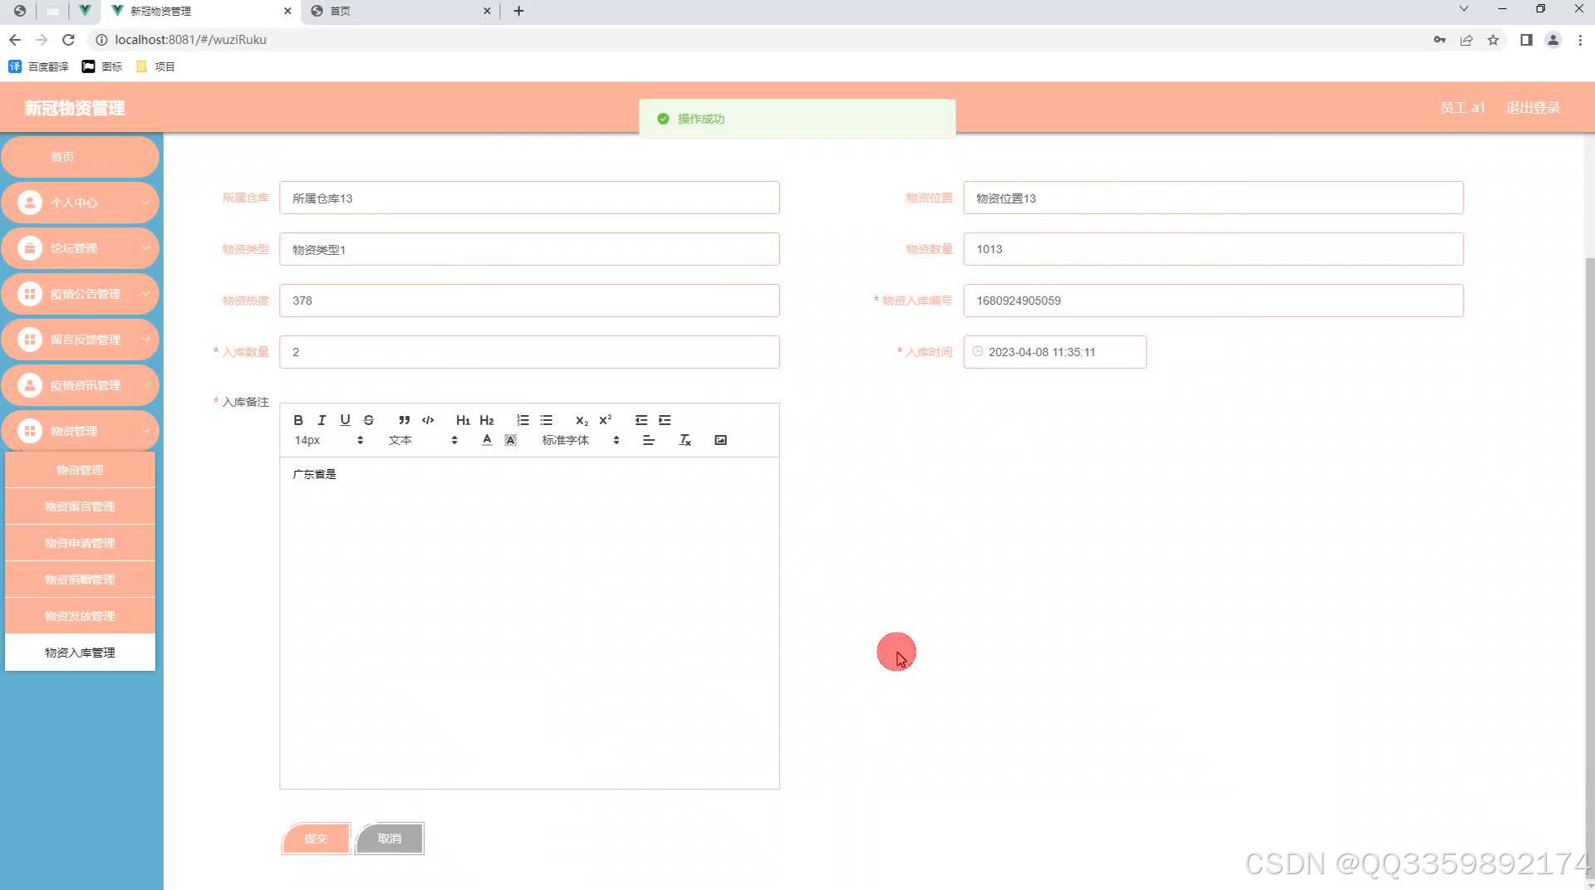This screenshot has height=890, width=1595.
Task: Focus the 物资类型 input field
Action: 529,249
